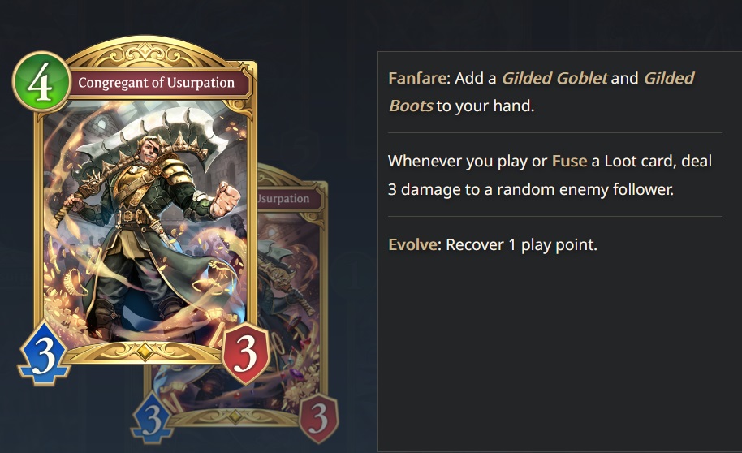The image size is (742, 453).
Task: Click the Congregant of Usurpation name banner
Action: pos(156,83)
